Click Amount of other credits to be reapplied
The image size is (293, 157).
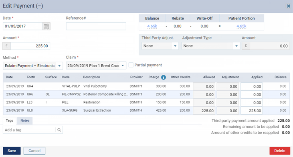point(245,133)
